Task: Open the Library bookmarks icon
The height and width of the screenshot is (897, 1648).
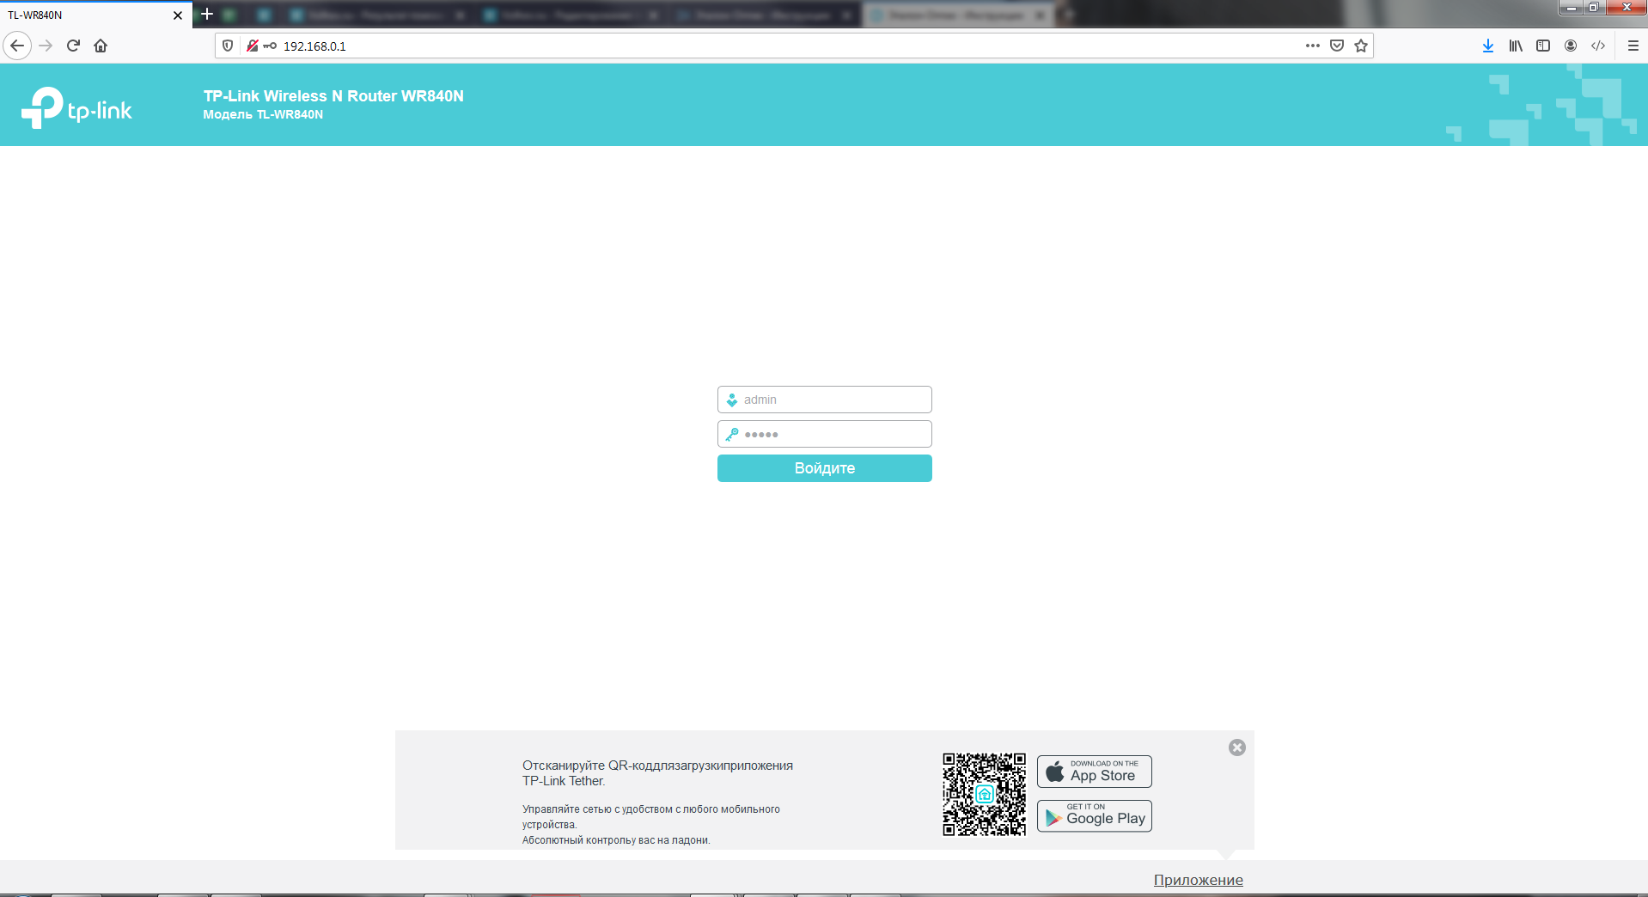Action: pos(1516,46)
